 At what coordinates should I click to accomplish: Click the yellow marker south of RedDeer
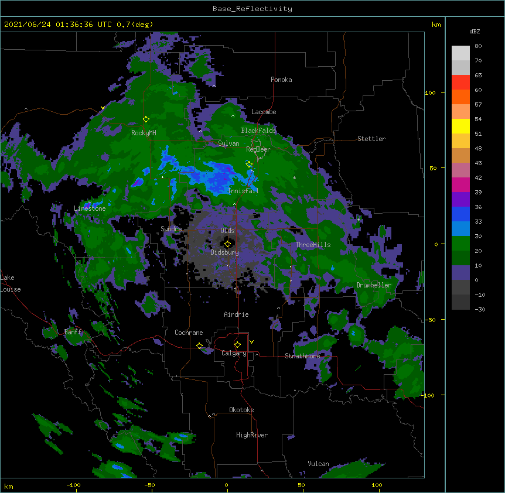click(x=249, y=165)
